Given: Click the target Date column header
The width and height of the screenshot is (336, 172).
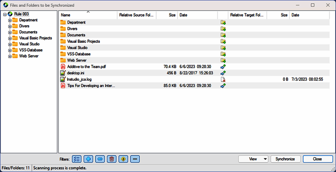Looking at the screenshot, I should [x=310, y=15].
